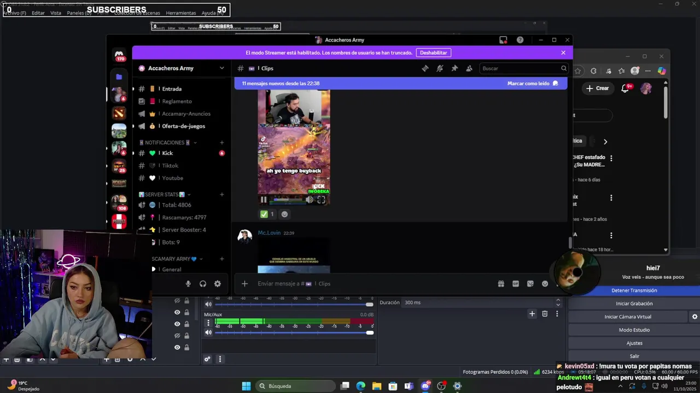Screen dimensions: 700x393
Task: Click Iniciar Grabación in OBS
Action: coord(634,303)
